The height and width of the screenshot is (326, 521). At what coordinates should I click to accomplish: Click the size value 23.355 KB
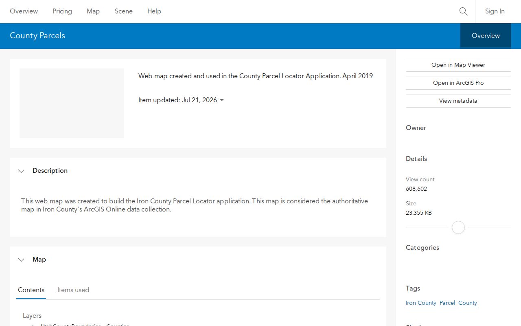coord(419,213)
